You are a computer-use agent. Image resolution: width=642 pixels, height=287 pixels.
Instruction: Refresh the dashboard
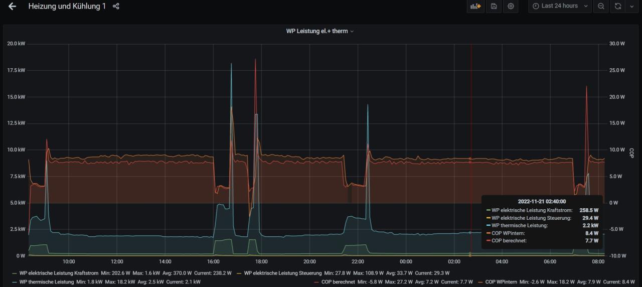tap(618, 6)
